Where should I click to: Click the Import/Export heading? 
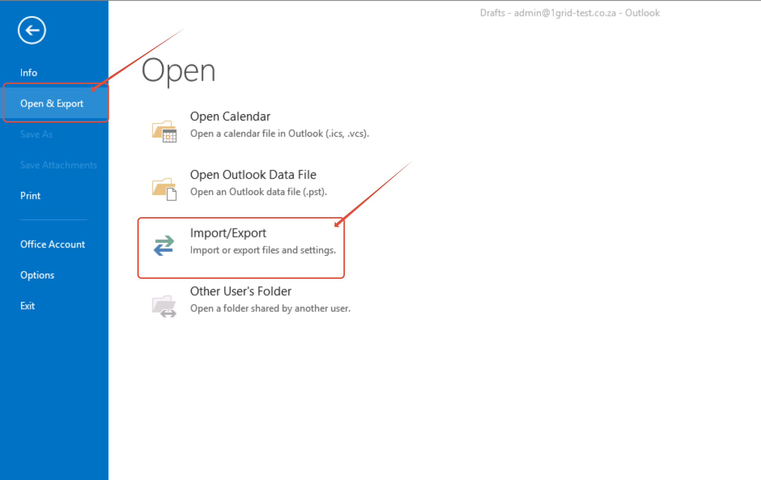coord(228,233)
